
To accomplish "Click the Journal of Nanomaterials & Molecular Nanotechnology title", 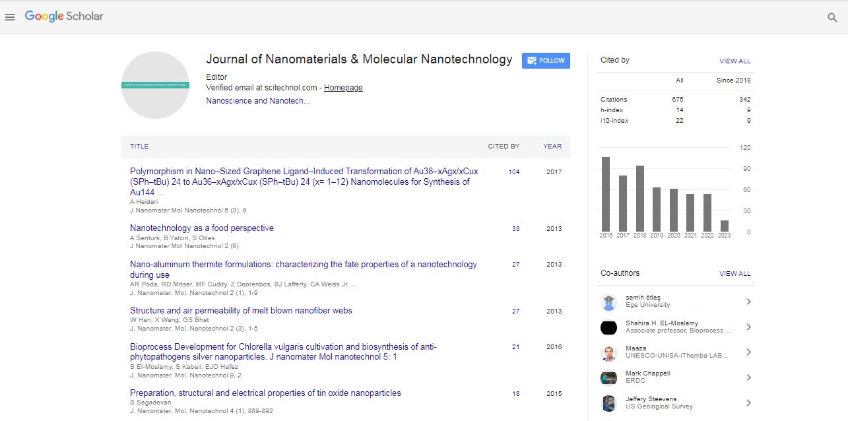I will click(359, 59).
